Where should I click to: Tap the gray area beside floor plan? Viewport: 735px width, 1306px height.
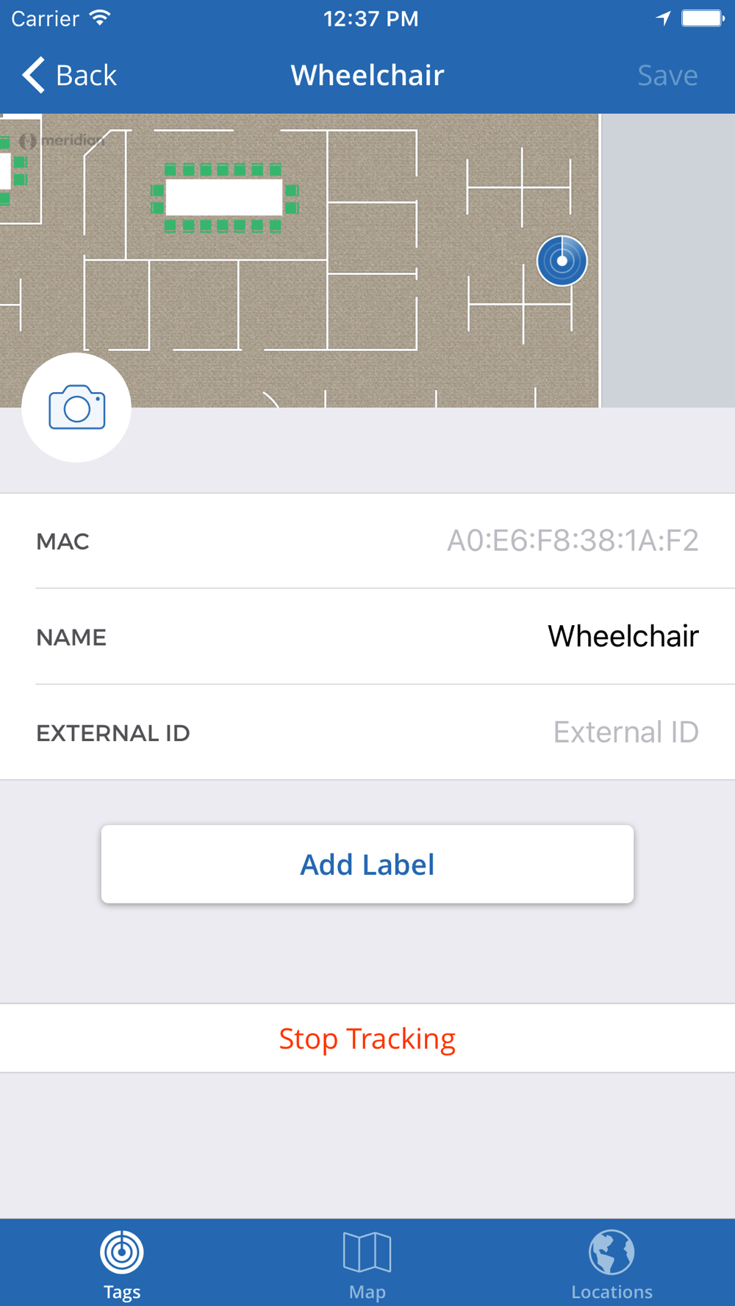click(x=667, y=260)
